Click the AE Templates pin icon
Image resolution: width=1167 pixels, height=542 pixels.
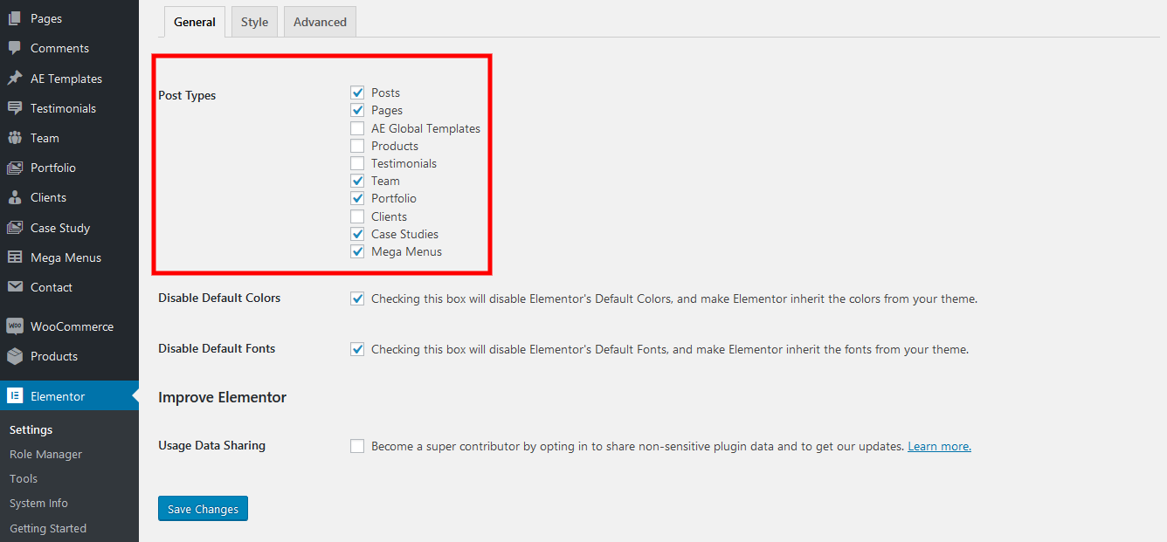[15, 79]
